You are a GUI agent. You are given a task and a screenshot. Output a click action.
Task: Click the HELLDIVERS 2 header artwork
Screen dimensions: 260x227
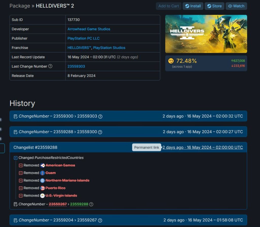click(206, 34)
